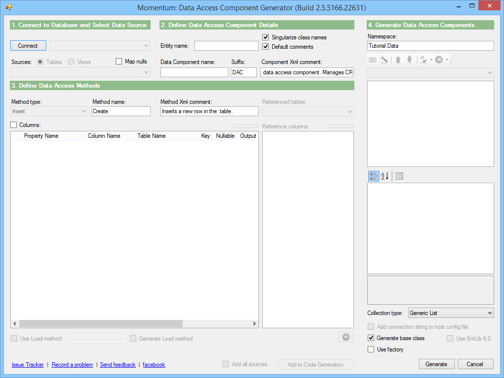Open the Sources list dropdown
This screenshot has width=504, height=378.
pyautogui.click(x=80, y=72)
